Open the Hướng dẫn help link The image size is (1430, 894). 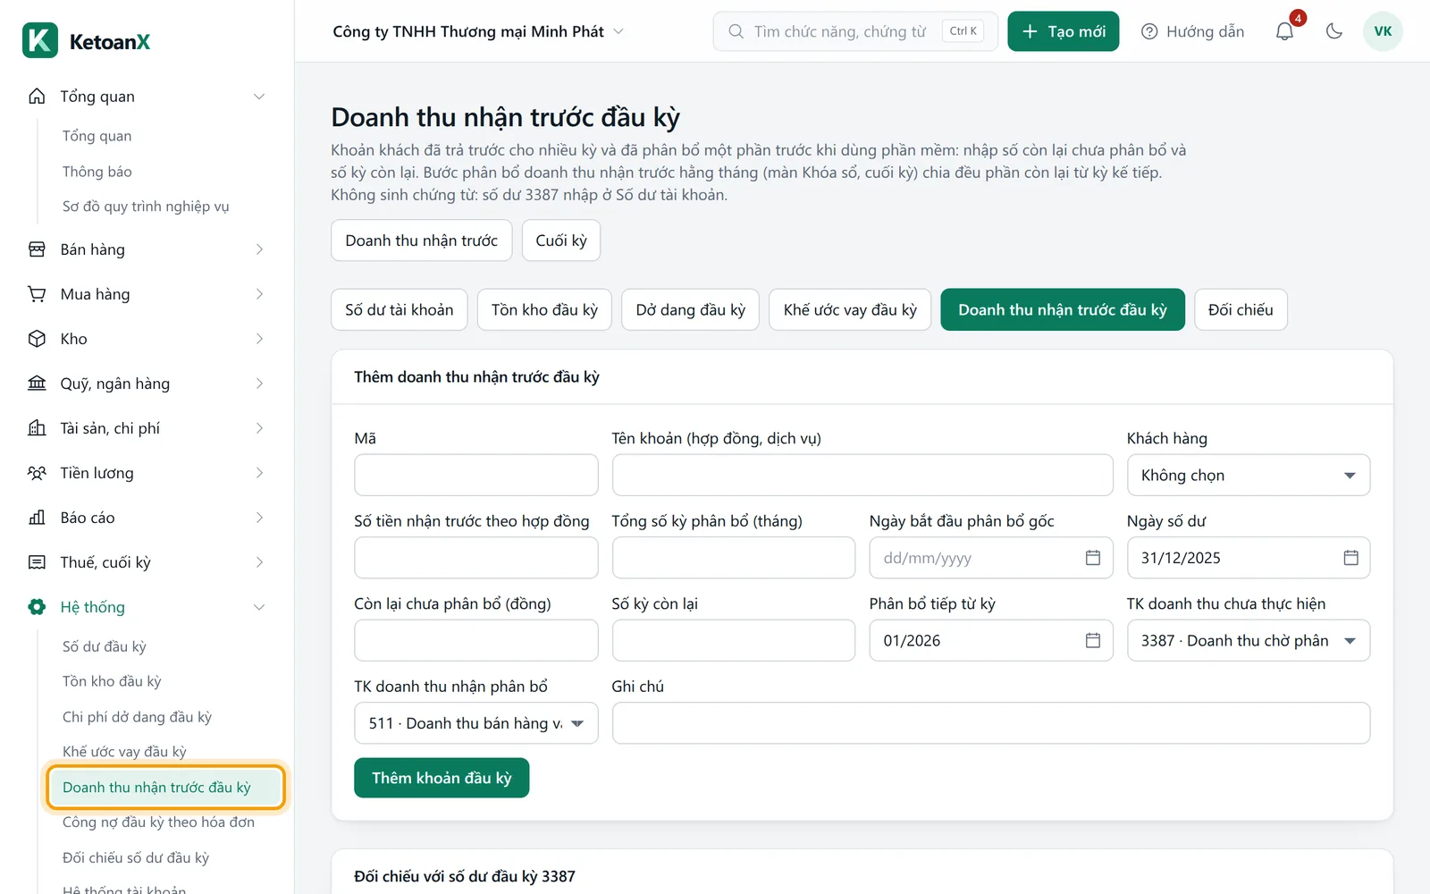pyautogui.click(x=1193, y=31)
